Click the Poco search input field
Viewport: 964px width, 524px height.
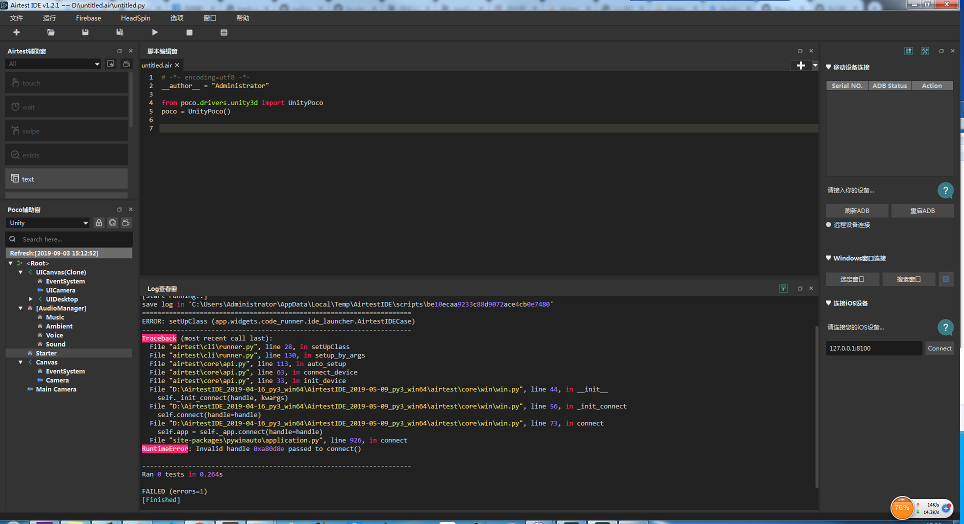69,239
